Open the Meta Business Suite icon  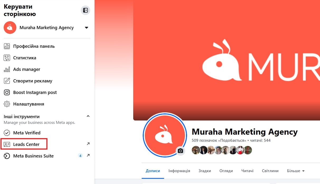(x=7, y=156)
